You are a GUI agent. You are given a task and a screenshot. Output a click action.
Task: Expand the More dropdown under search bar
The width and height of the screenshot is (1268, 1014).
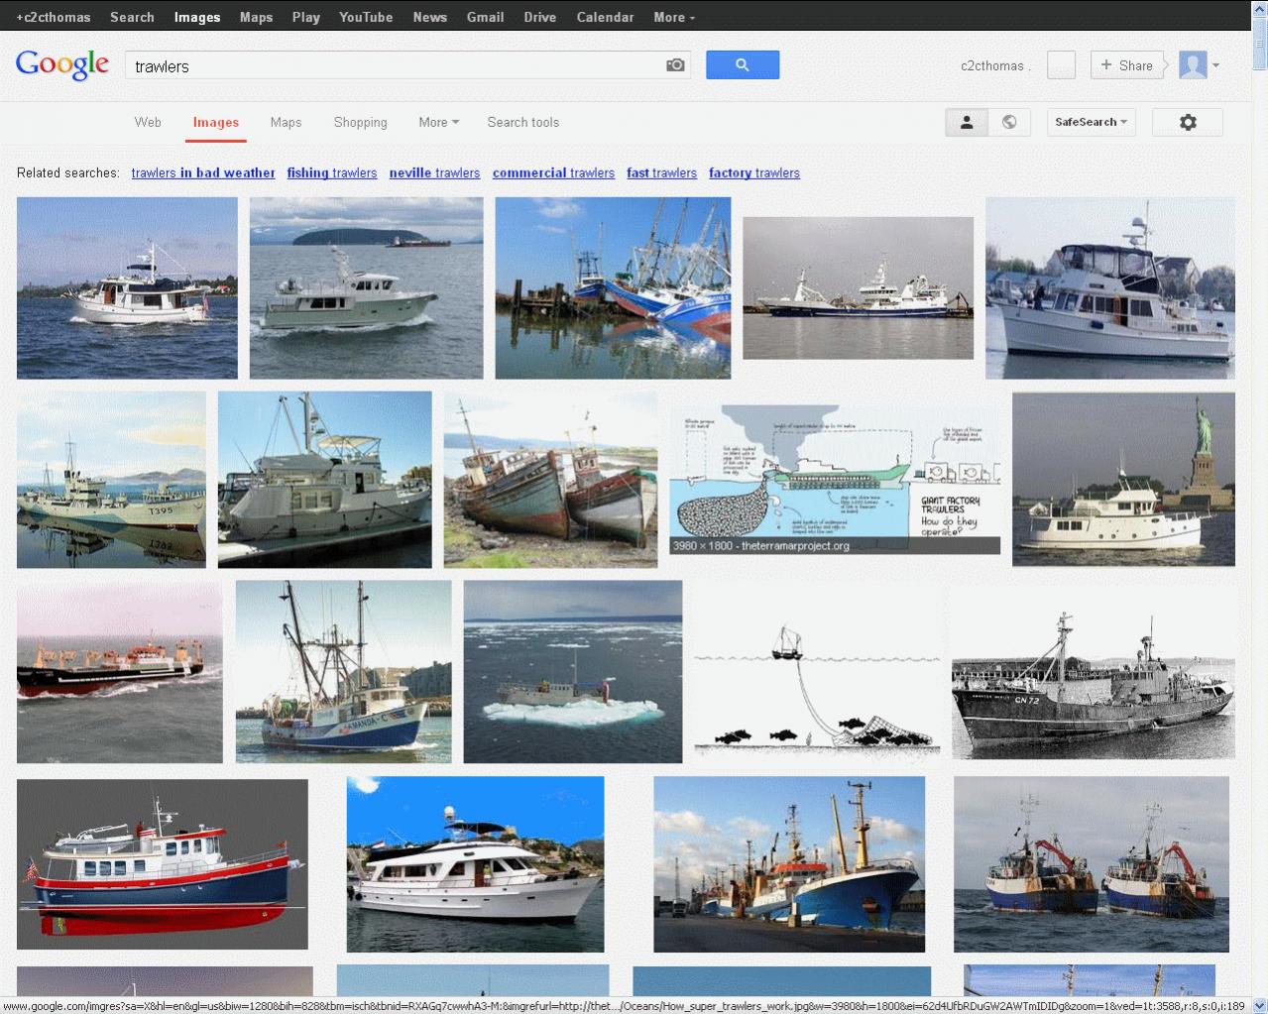click(438, 122)
